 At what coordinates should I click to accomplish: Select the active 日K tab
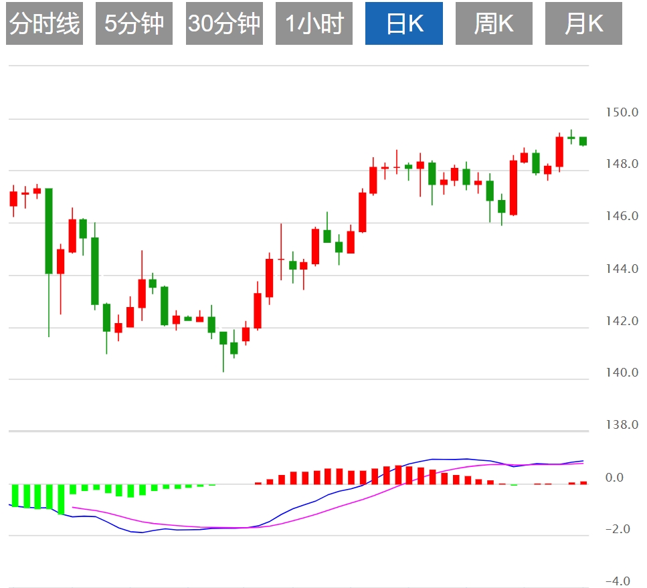pos(404,23)
